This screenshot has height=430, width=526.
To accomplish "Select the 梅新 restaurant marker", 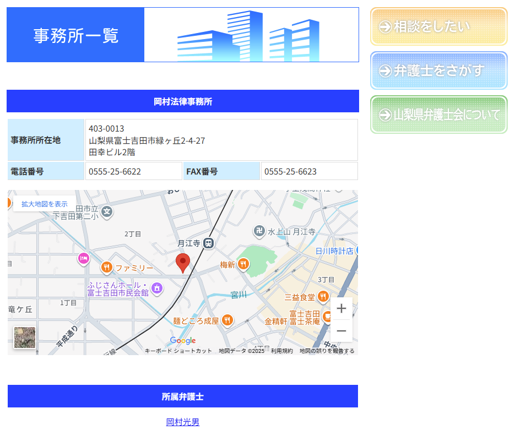I will click(x=243, y=265).
